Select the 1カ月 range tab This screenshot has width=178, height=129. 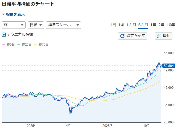tap(131, 25)
